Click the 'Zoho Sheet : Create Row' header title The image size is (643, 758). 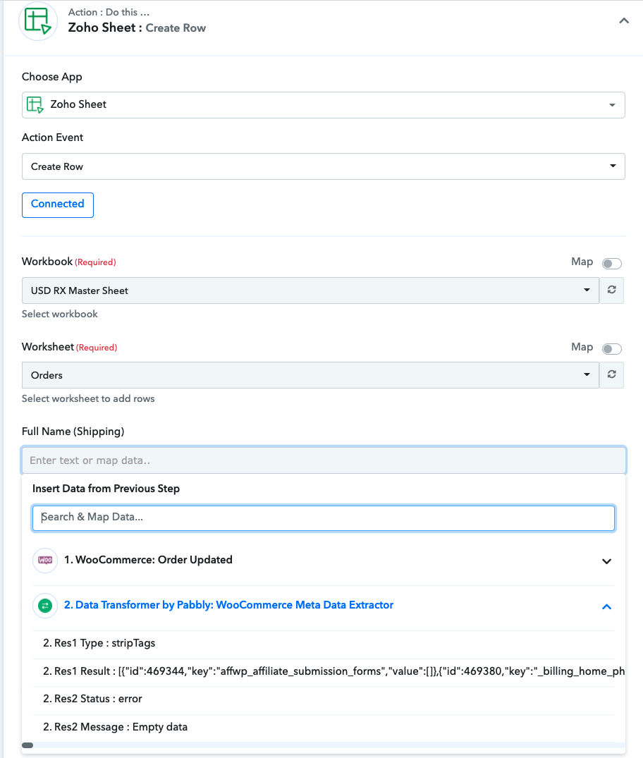pos(137,28)
